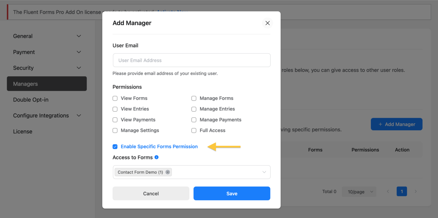Go to the next pagination page
Viewport: 438px width, 218px height.
click(416, 191)
